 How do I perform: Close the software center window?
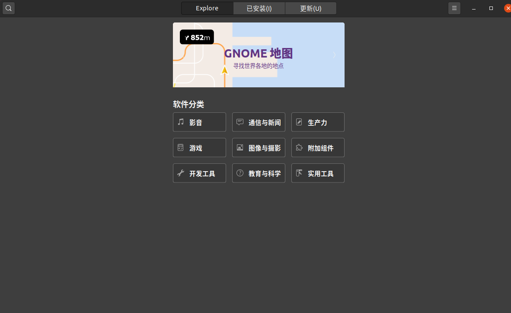pos(508,8)
